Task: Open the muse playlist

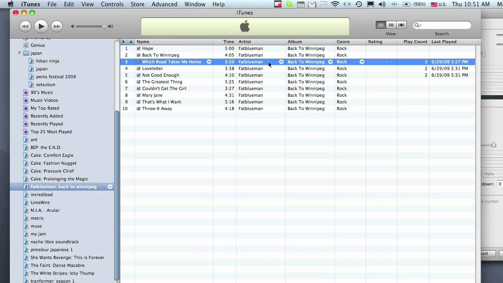Action: tap(36, 226)
